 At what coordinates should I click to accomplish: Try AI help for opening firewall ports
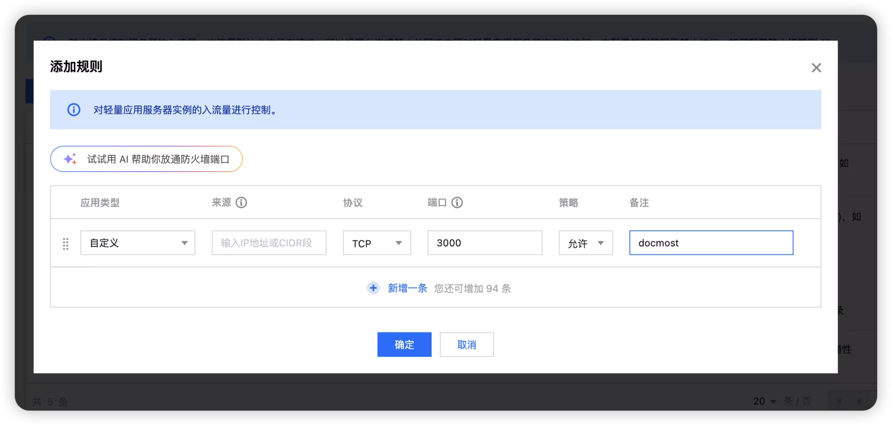coord(146,159)
